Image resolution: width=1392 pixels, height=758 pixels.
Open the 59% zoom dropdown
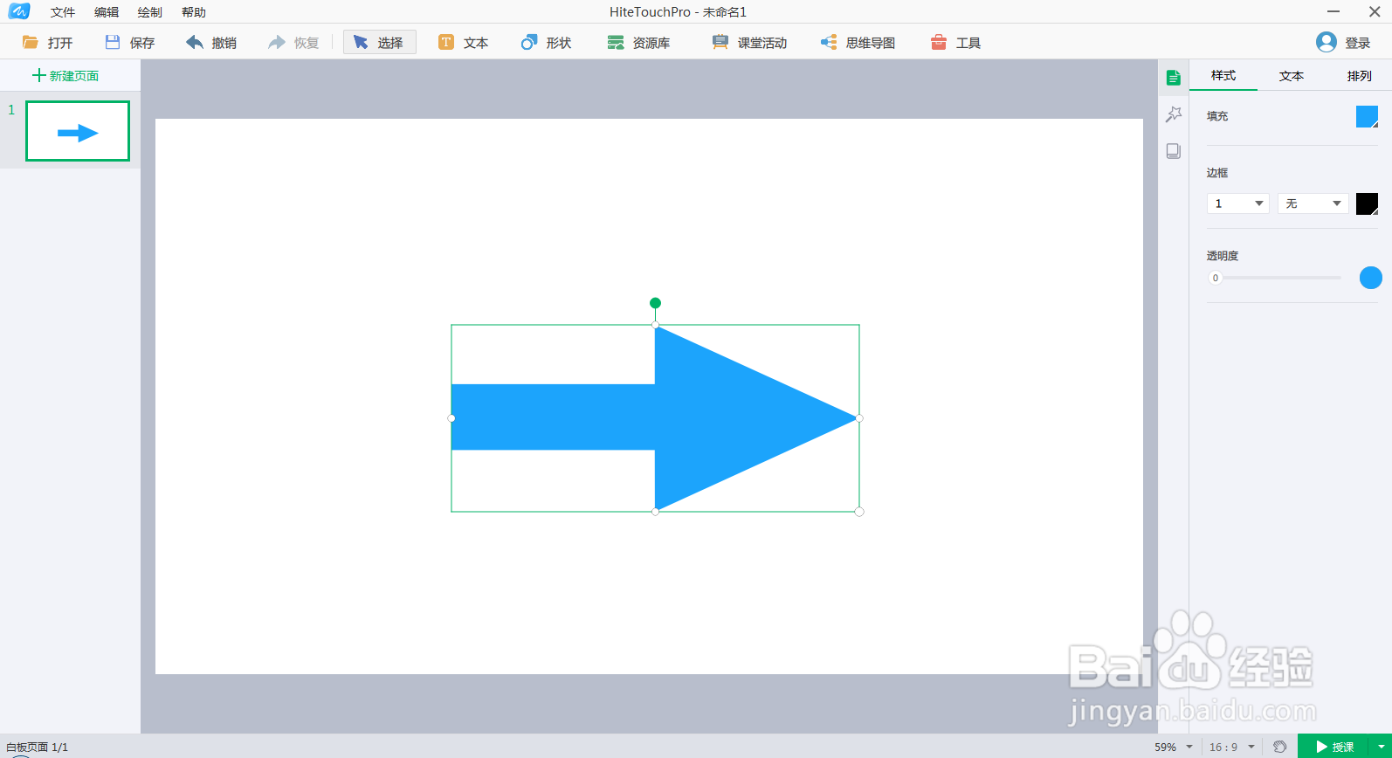coord(1174,748)
